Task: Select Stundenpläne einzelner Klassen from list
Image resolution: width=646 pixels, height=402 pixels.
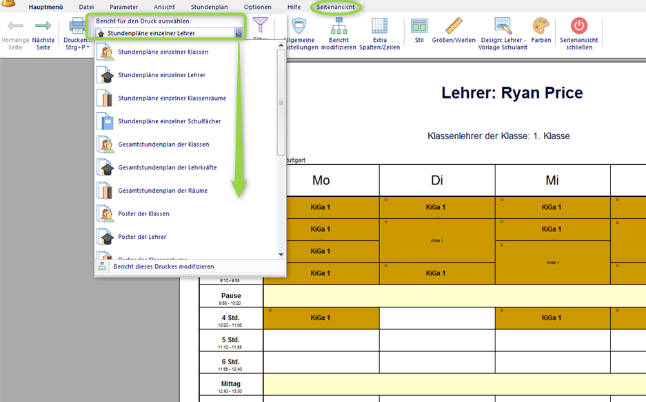Action: 163,52
